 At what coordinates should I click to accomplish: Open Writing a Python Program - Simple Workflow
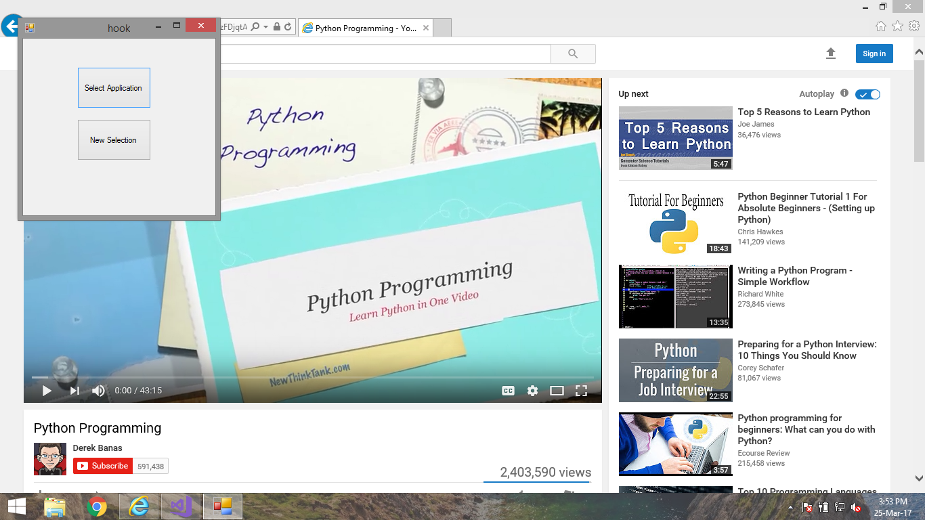click(795, 276)
